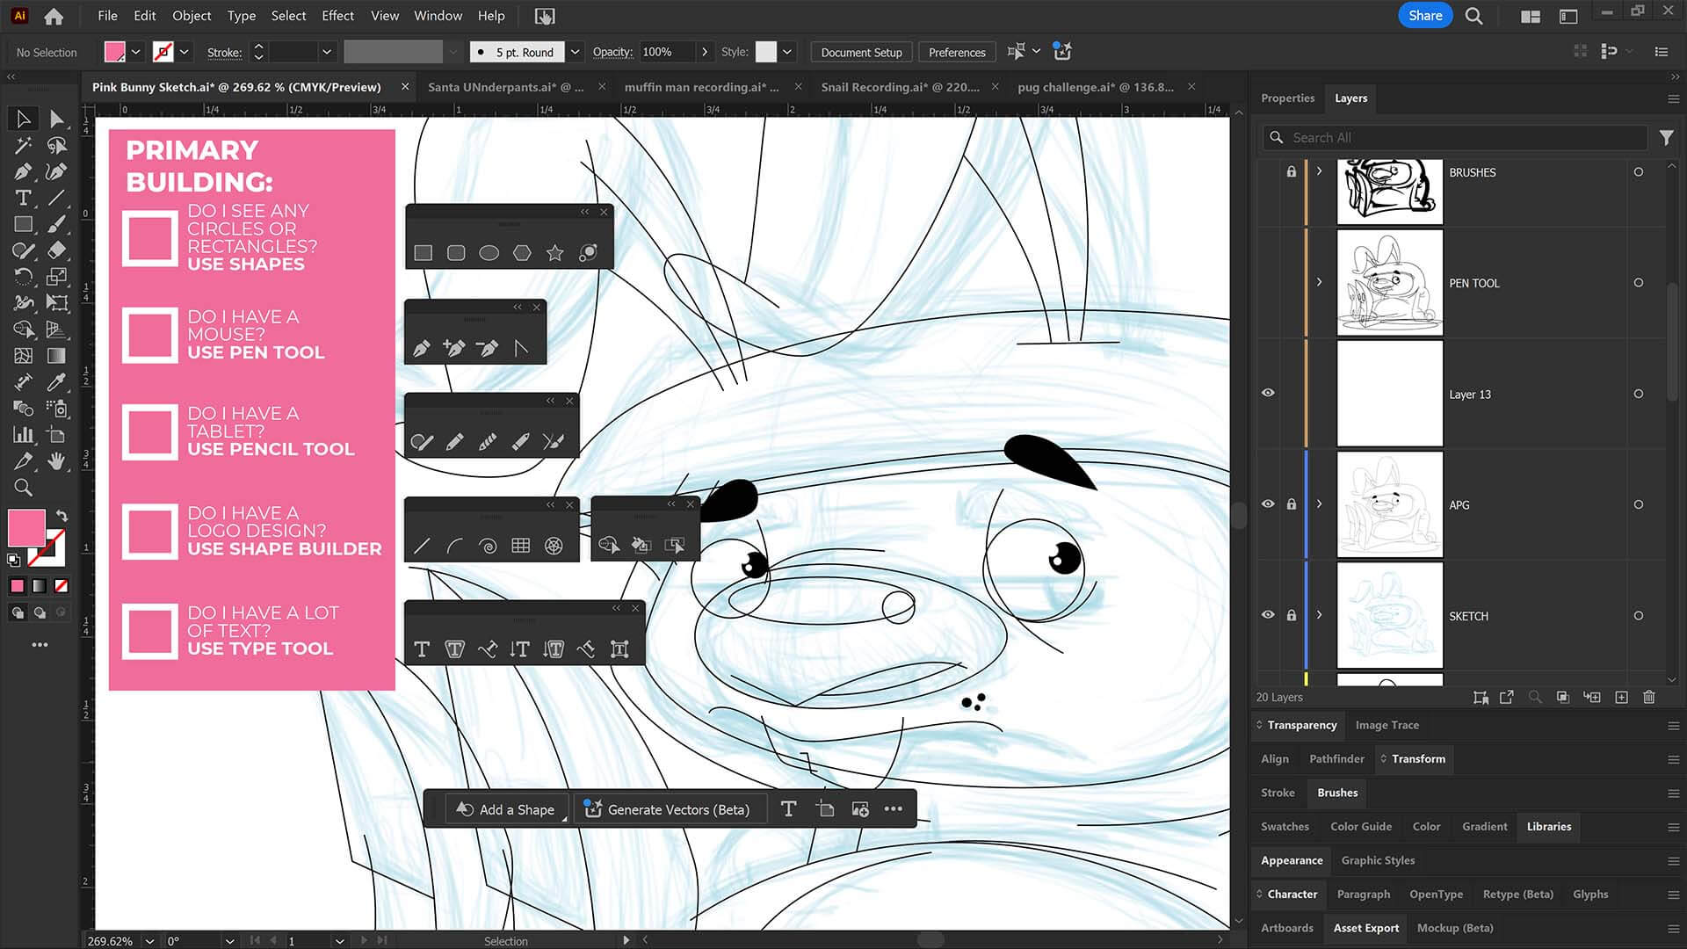Viewport: 1687px width, 949px height.
Task: Toggle visibility of APG layer
Action: coord(1268,503)
